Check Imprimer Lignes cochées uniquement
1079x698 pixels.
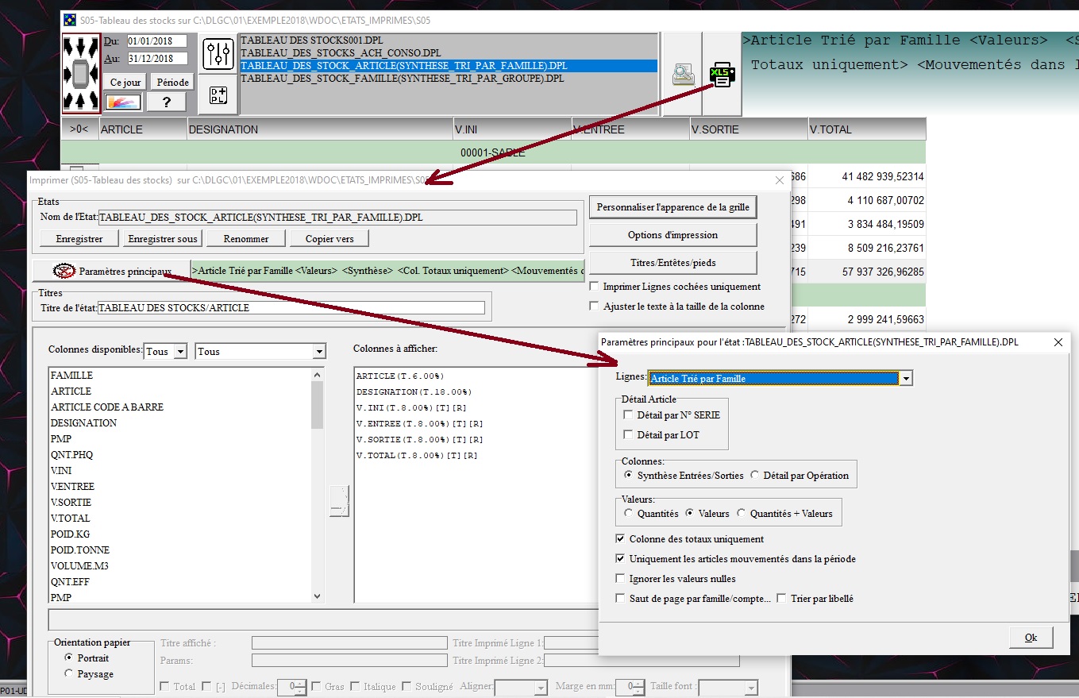pyautogui.click(x=594, y=286)
